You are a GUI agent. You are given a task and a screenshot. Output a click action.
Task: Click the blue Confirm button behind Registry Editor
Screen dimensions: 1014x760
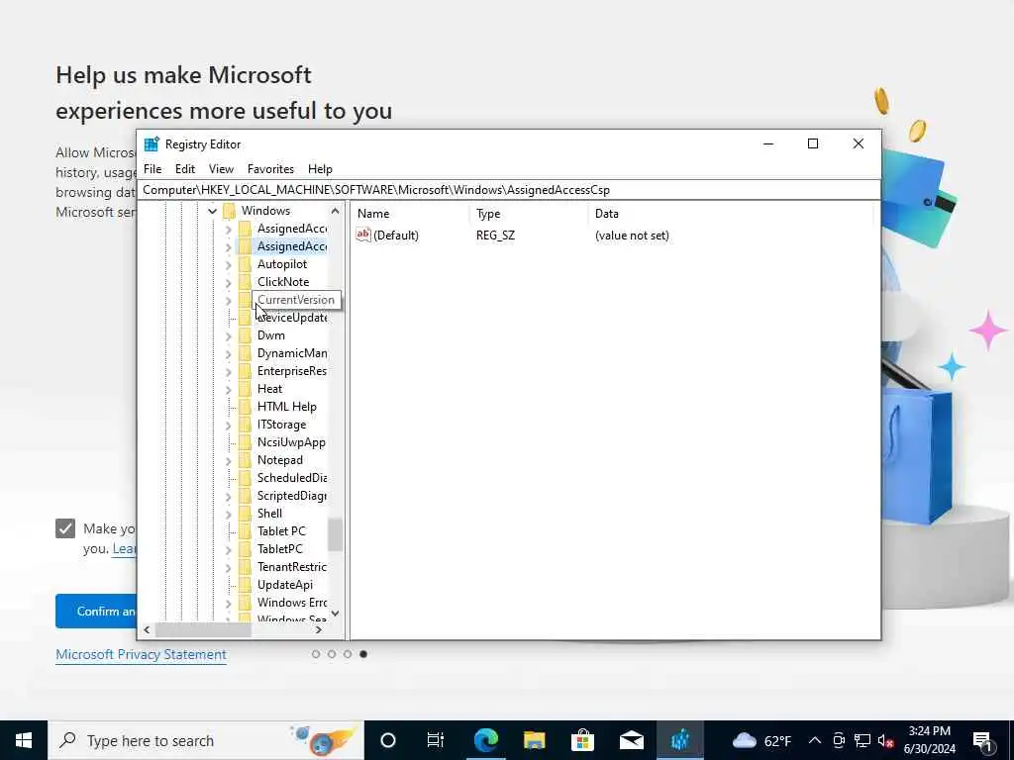coord(96,611)
